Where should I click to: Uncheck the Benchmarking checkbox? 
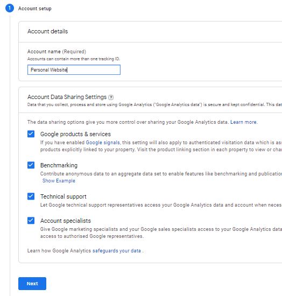click(31, 165)
